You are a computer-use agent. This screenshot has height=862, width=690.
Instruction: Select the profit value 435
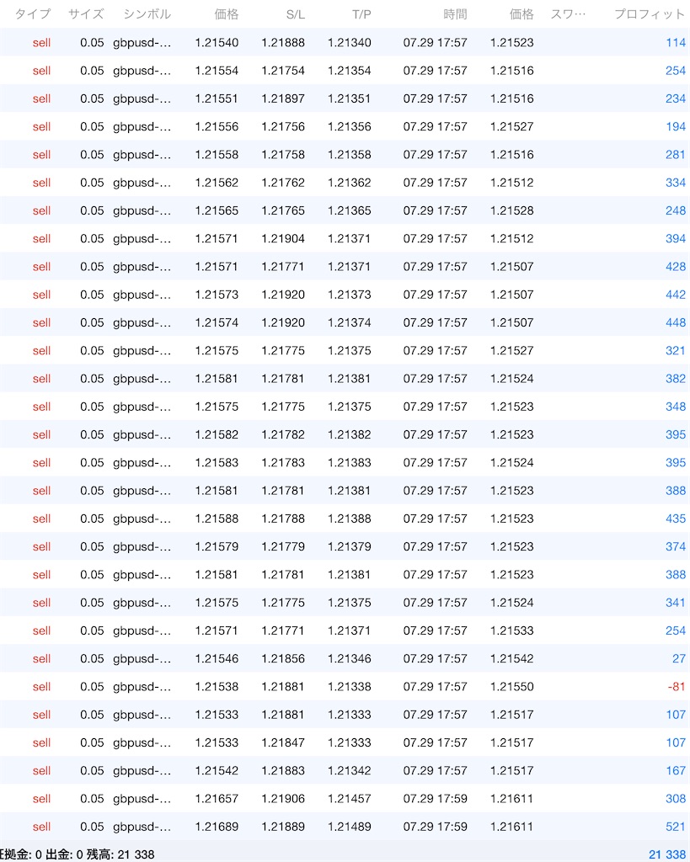[x=676, y=519]
